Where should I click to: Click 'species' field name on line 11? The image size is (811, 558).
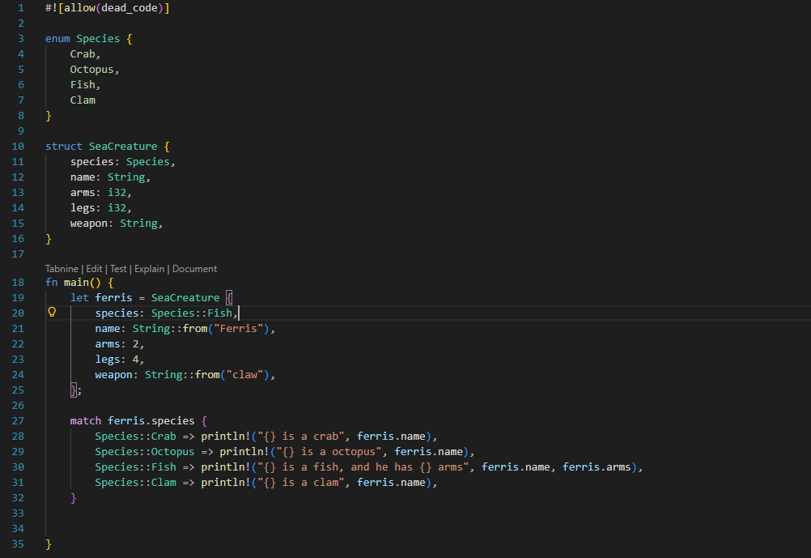coord(92,161)
